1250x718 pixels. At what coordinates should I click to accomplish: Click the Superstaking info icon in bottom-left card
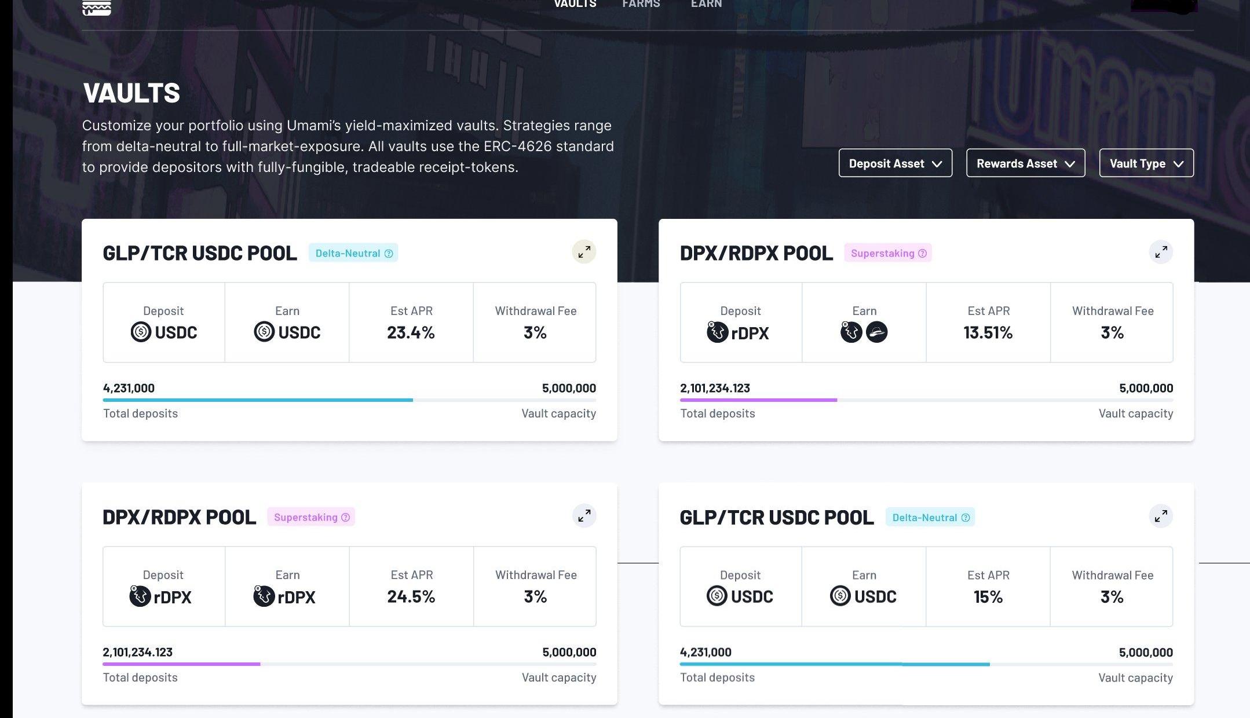345,518
